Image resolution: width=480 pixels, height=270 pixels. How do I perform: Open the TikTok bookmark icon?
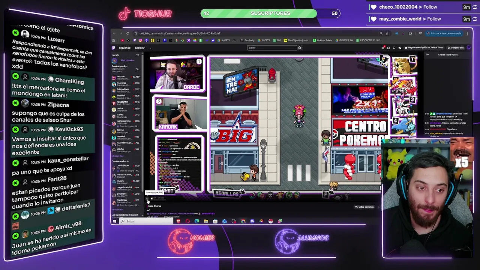(159, 40)
